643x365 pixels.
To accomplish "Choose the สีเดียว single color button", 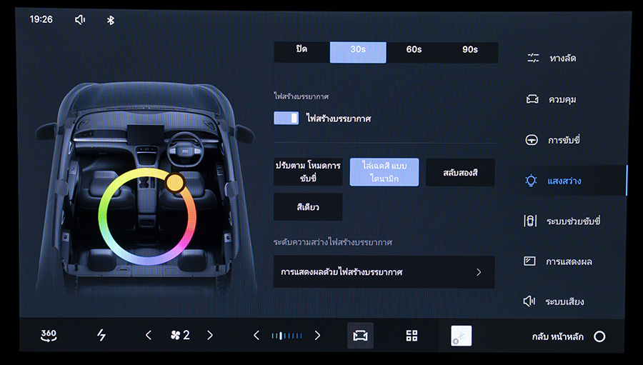I will pos(307,207).
